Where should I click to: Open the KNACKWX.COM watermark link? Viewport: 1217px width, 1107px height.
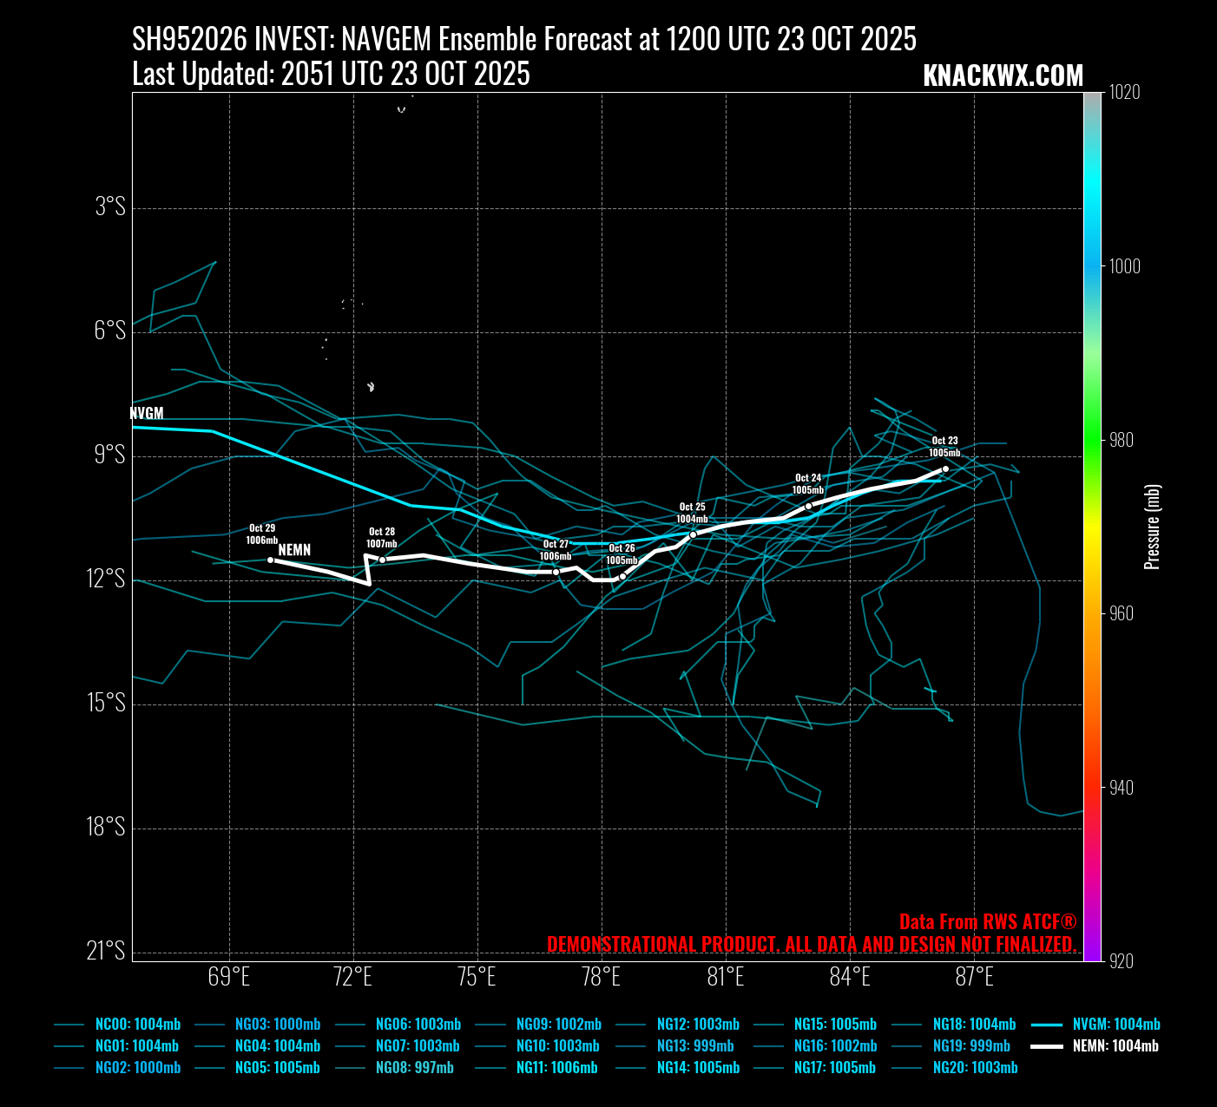(1003, 76)
